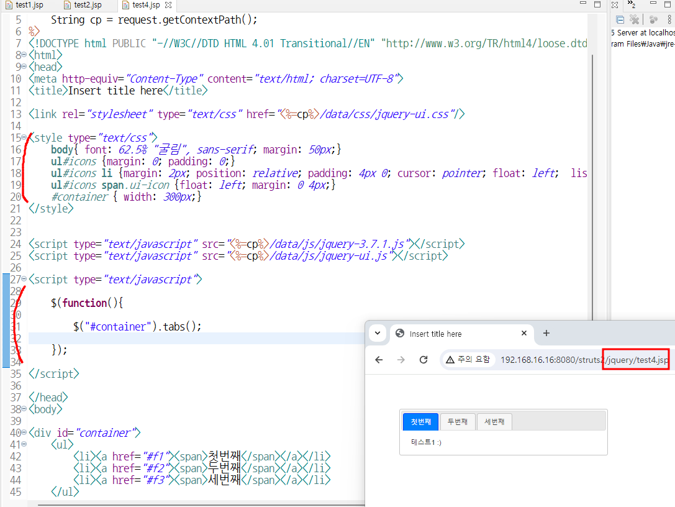Open a new browser tab
The width and height of the screenshot is (675, 507).
point(546,333)
